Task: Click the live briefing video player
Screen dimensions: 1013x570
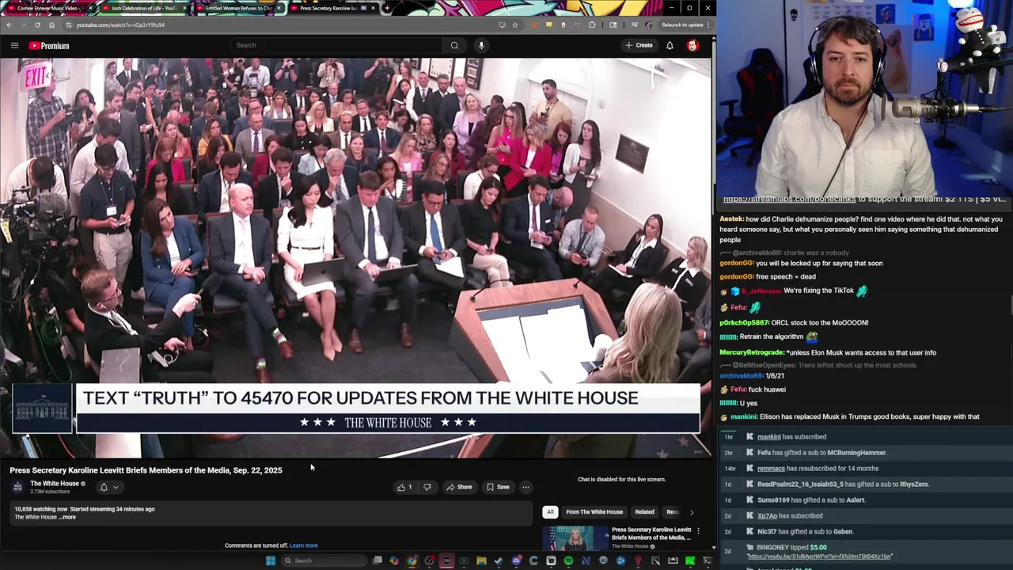Action: pyautogui.click(x=355, y=258)
